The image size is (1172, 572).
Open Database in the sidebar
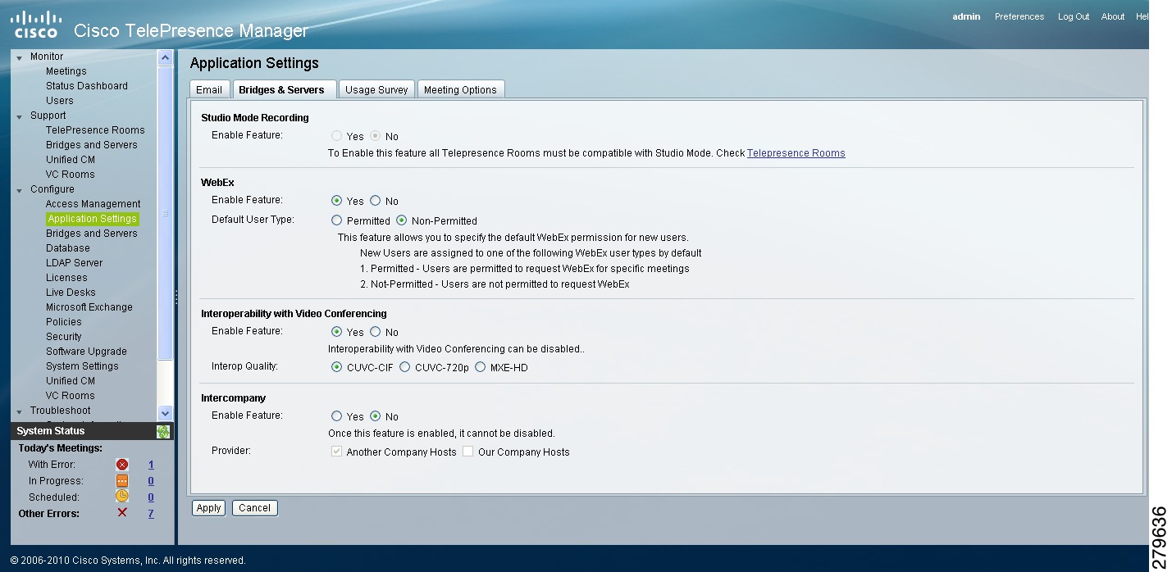[68, 248]
